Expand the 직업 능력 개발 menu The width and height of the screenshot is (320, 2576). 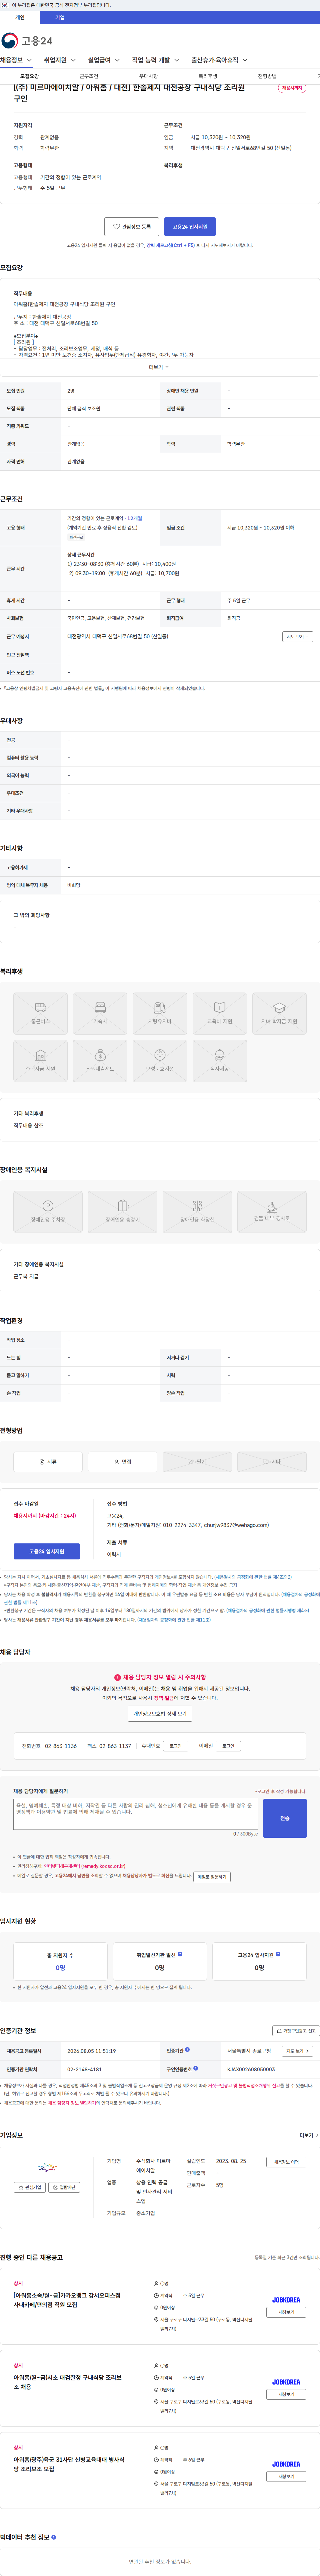(156, 60)
